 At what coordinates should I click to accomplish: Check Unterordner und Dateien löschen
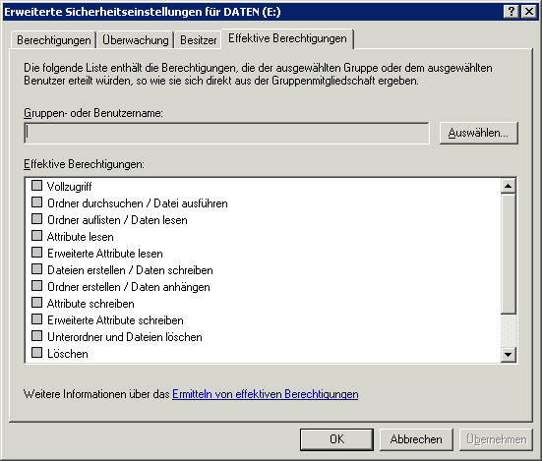click(x=36, y=335)
